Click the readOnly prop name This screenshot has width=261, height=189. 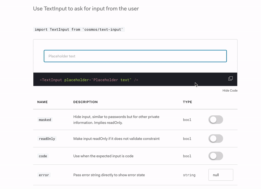pos(47,139)
